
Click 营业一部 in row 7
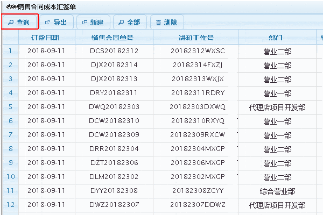pyautogui.click(x=277, y=135)
